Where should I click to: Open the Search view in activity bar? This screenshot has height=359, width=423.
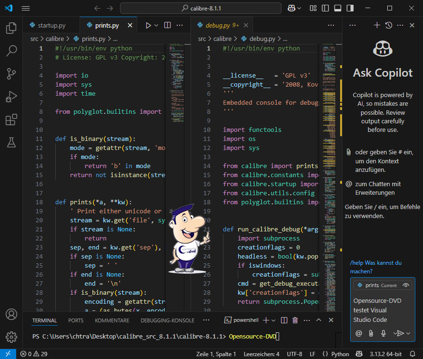coord(11,50)
